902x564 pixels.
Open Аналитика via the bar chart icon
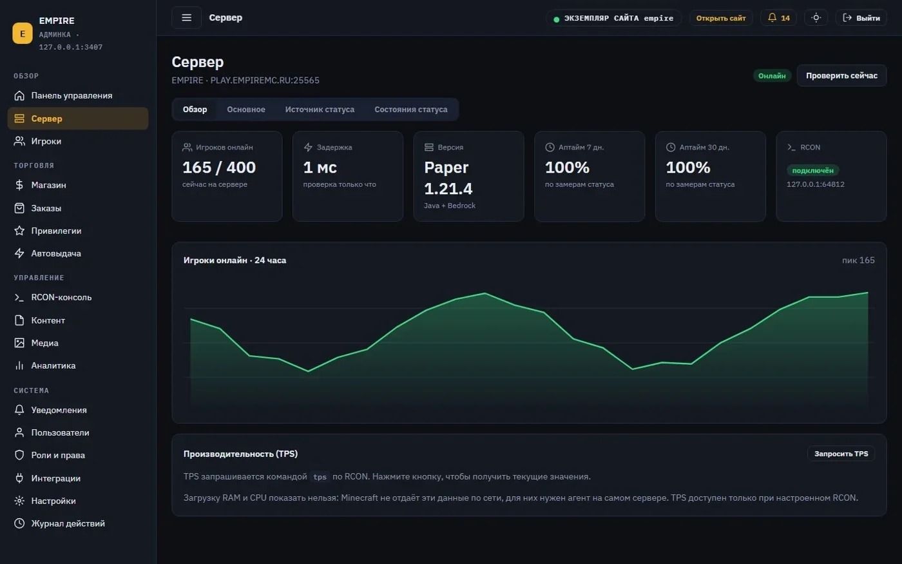coord(19,365)
